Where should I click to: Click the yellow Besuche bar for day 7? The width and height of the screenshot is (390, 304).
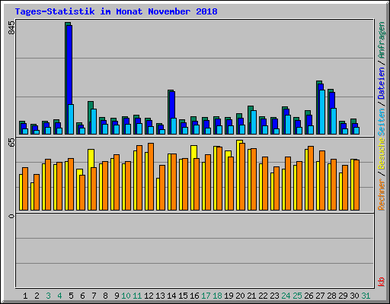(x=90, y=179)
